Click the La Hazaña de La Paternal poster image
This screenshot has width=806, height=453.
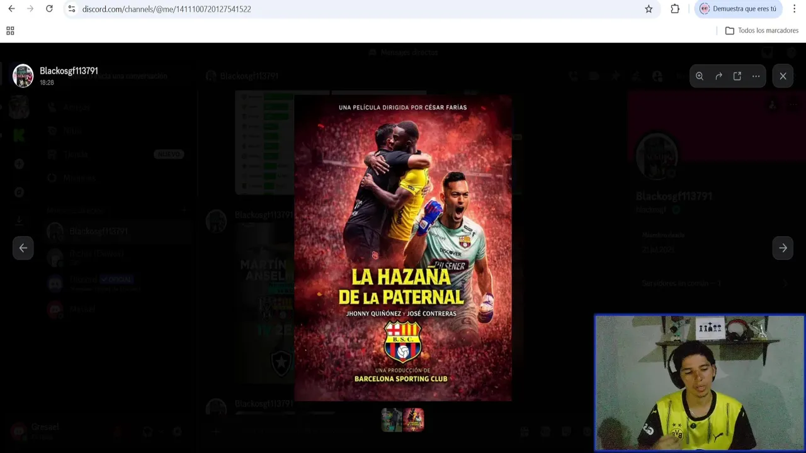pos(403,248)
